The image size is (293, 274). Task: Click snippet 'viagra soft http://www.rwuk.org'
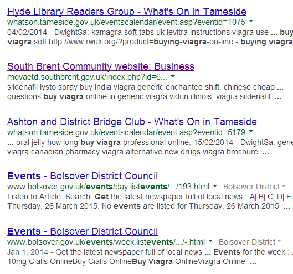[150, 42]
